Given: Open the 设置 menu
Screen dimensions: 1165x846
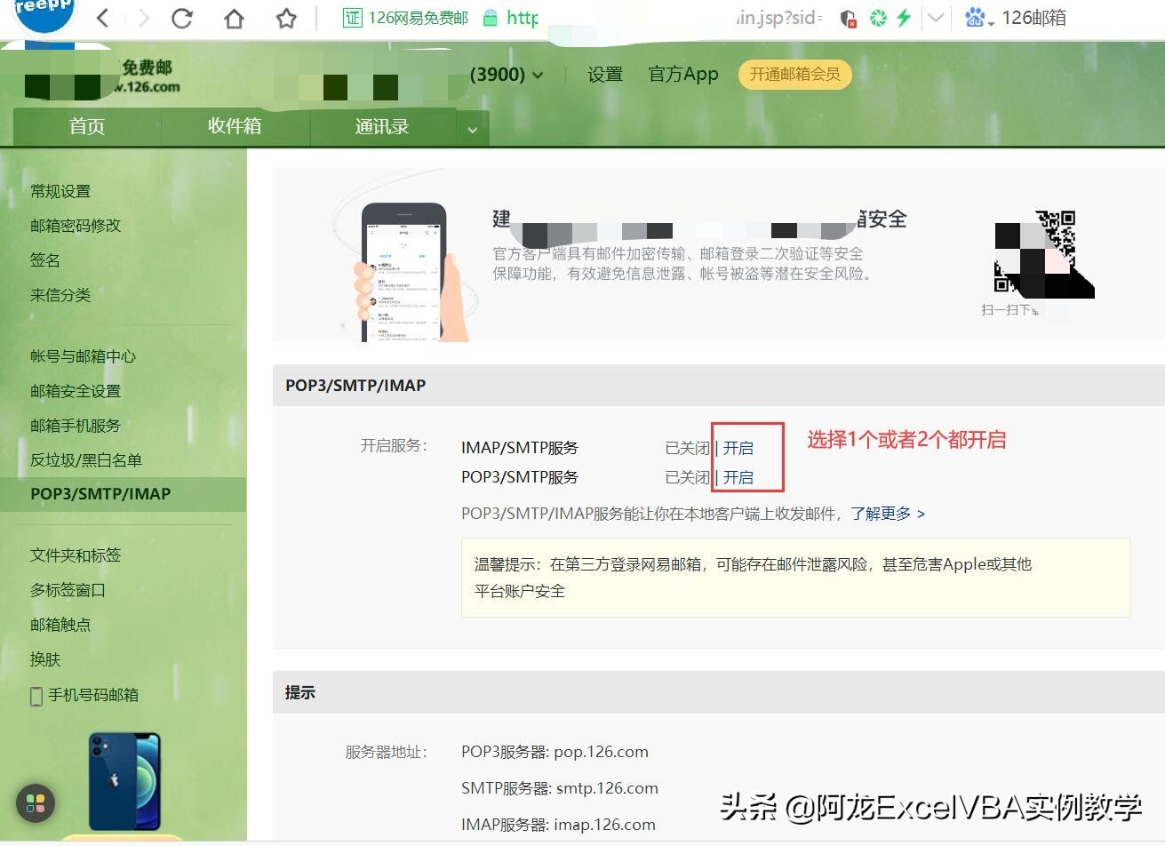Looking at the screenshot, I should (x=604, y=75).
